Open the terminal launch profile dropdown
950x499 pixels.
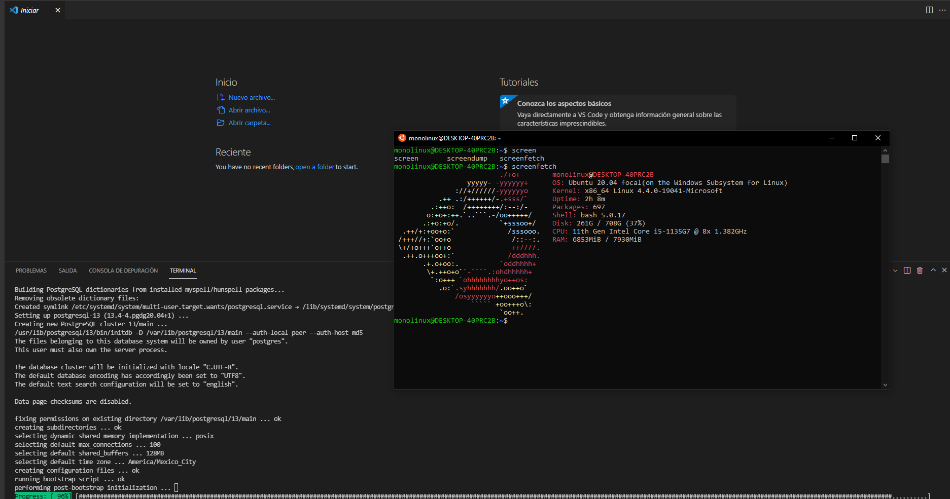point(895,271)
